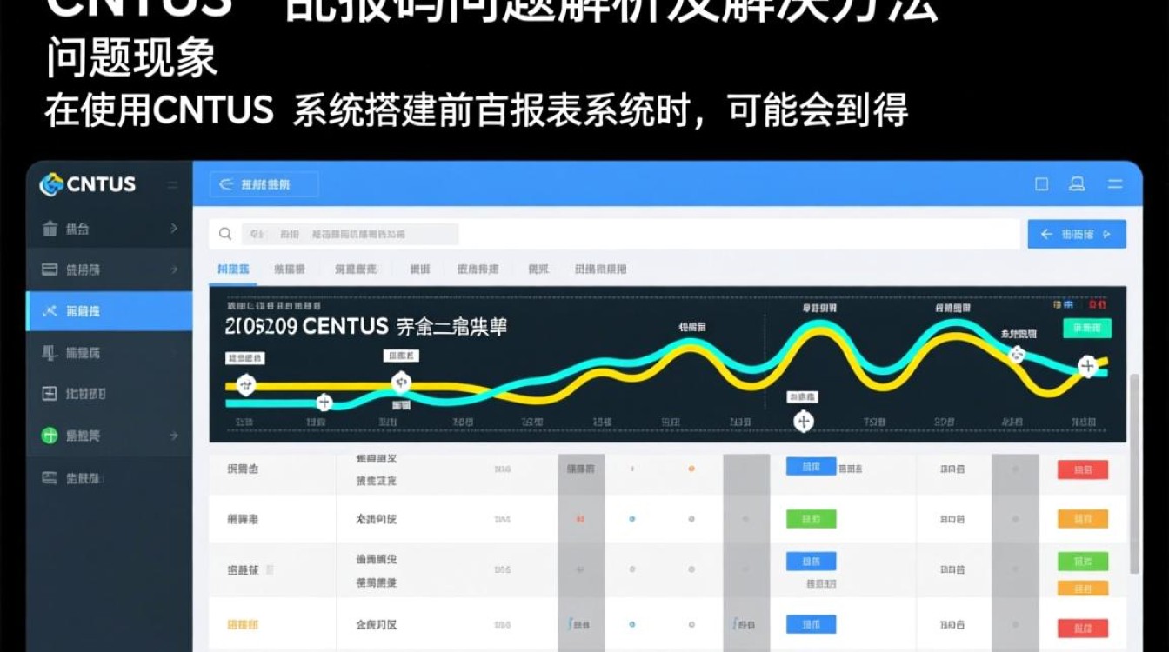This screenshot has width=1169, height=652.
Task: Click the red button in the first table row
Action: [1083, 469]
